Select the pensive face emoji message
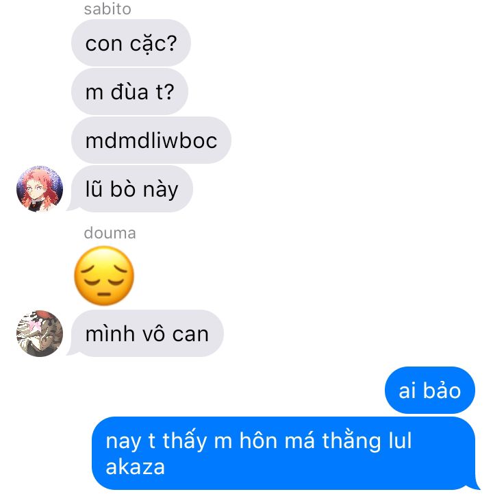This screenshot has width=493, height=494. [x=104, y=275]
